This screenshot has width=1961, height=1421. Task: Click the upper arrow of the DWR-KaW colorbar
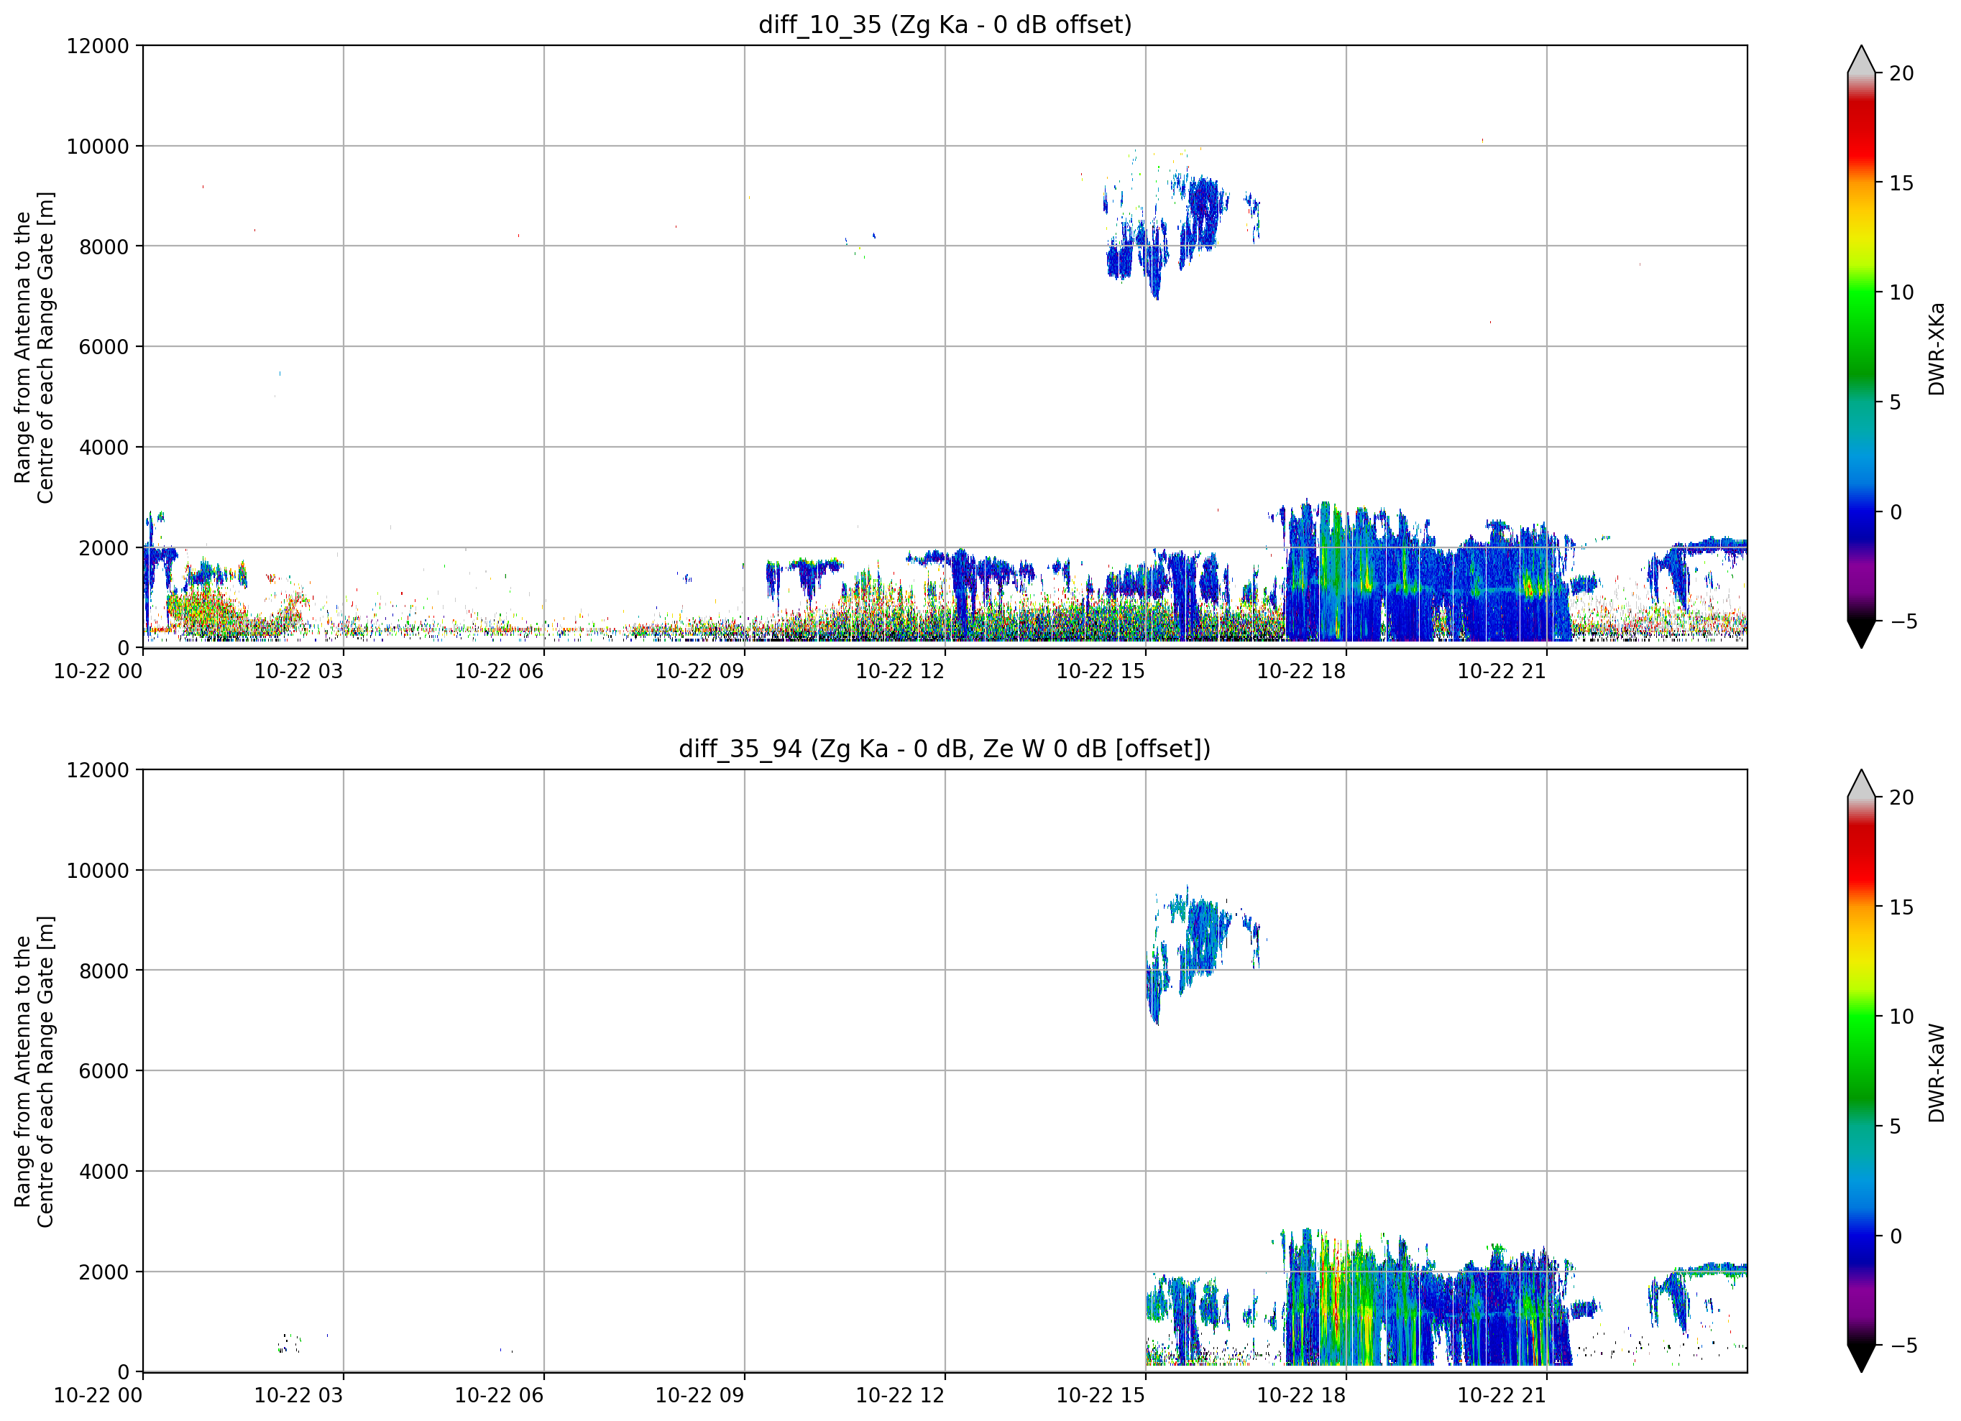(x=1862, y=783)
